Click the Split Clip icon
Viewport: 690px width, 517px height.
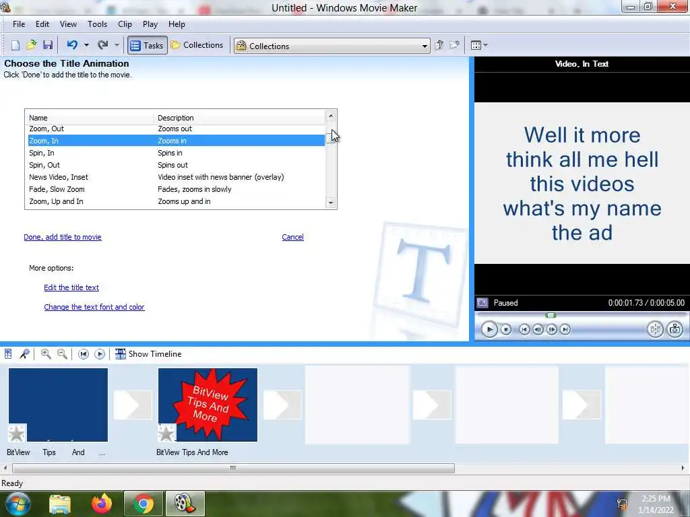(x=655, y=329)
